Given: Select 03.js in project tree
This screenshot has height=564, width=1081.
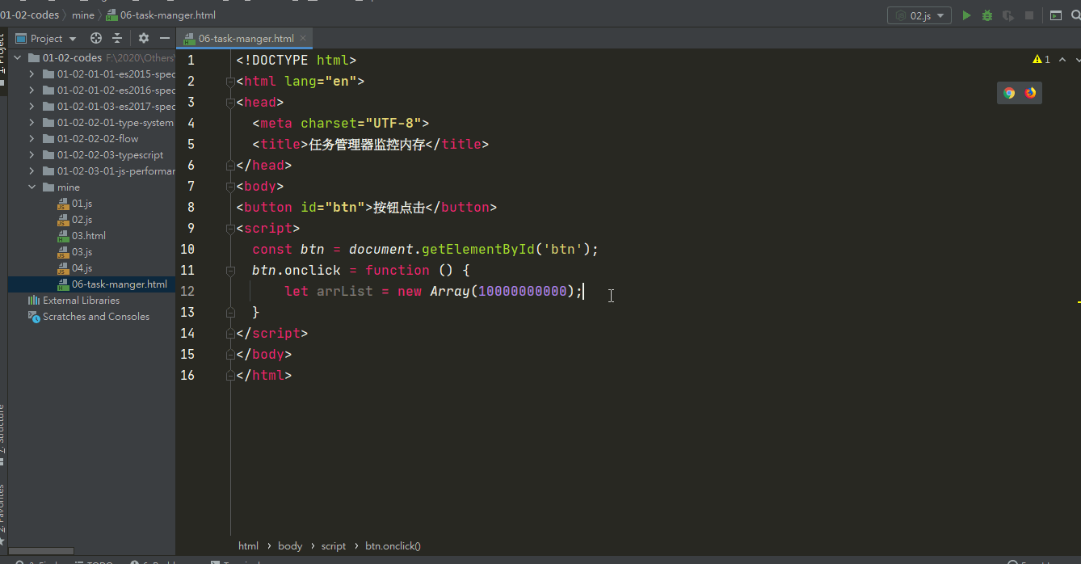Looking at the screenshot, I should (82, 251).
